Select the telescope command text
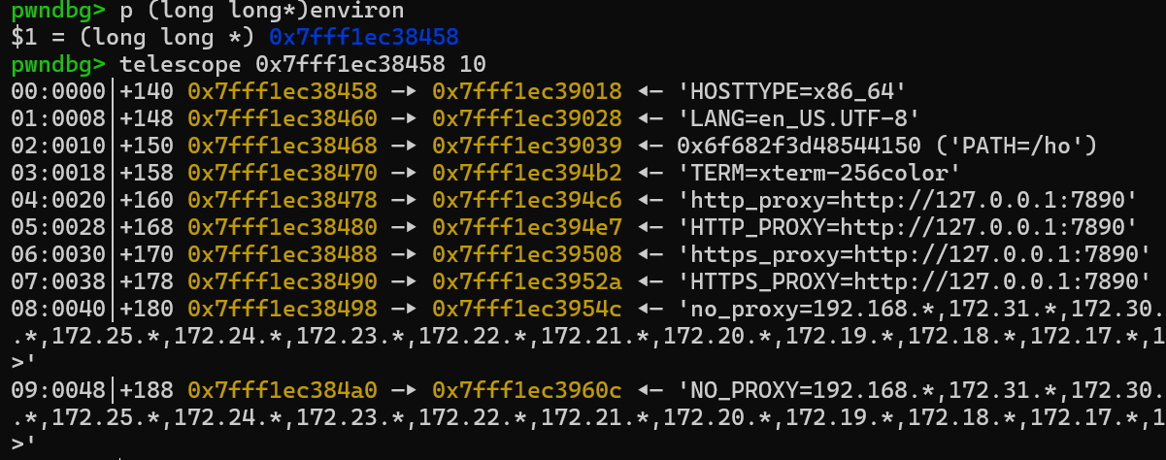This screenshot has width=1166, height=460. pos(301,65)
